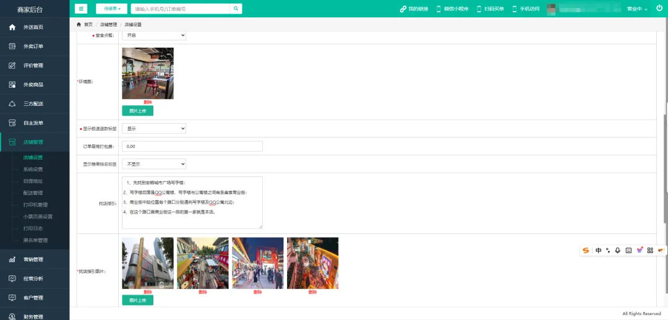
Task: Delete the third 找店指引 night-market photo
Action: [x=258, y=292]
